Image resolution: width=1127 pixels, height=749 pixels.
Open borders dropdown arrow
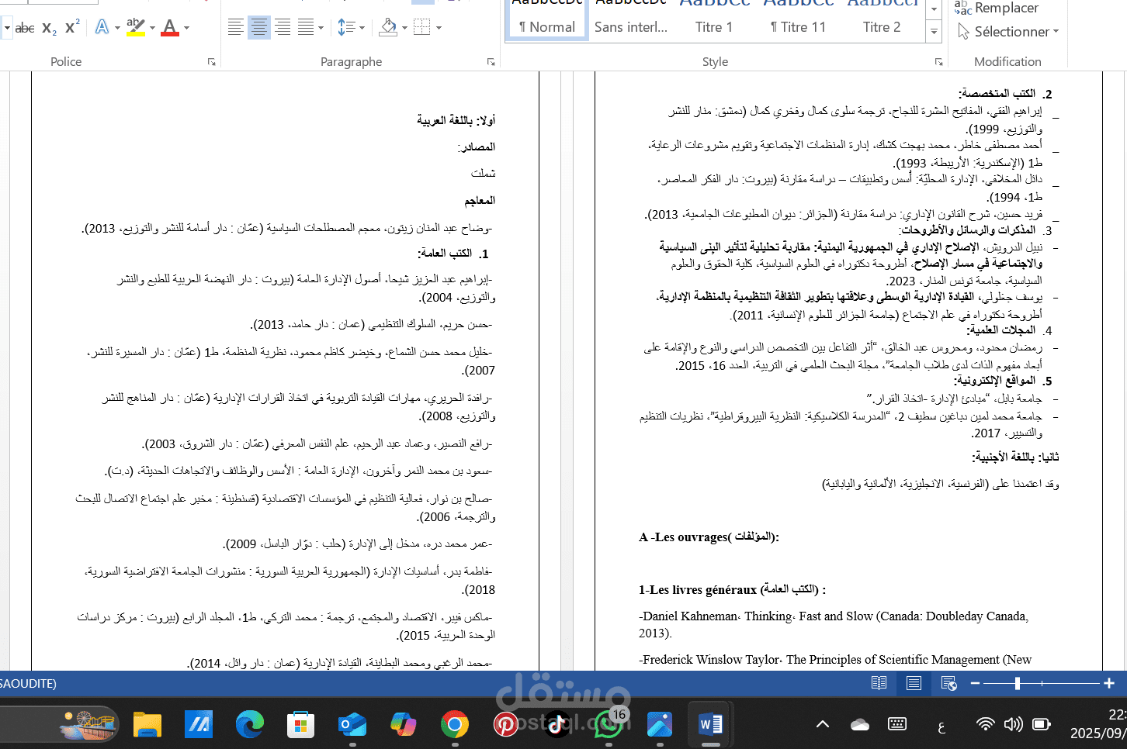click(439, 28)
